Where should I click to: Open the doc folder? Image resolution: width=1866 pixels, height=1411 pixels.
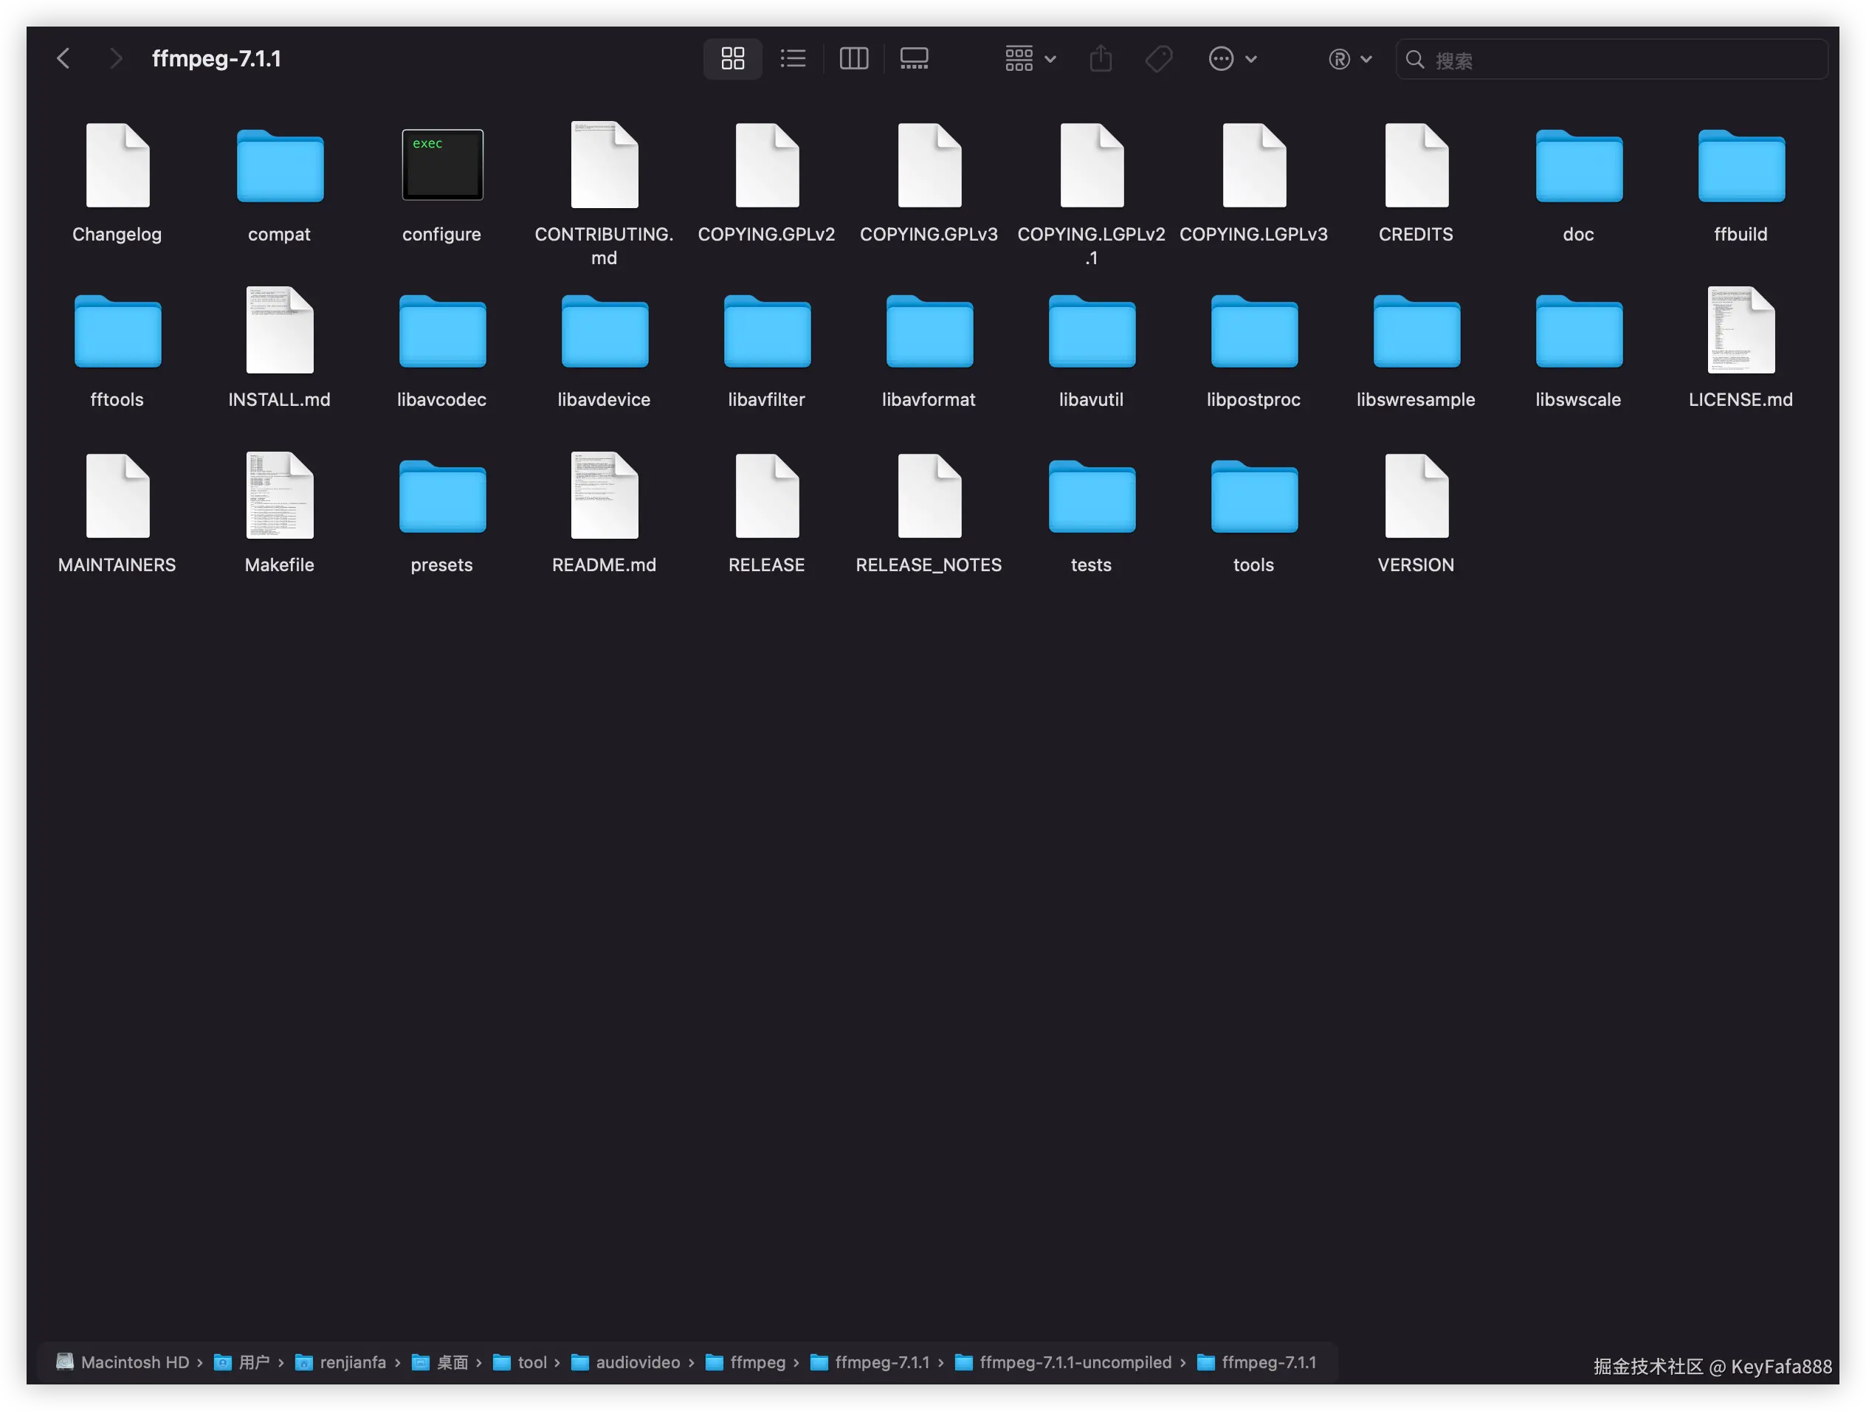(x=1577, y=165)
